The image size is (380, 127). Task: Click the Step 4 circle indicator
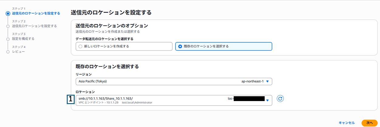click(x=8, y=52)
